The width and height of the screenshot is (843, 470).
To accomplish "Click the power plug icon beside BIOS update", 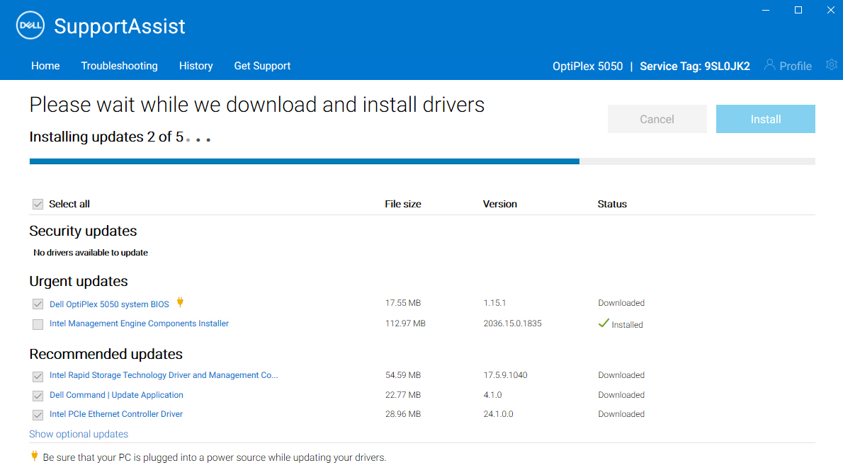I will pyautogui.click(x=180, y=302).
